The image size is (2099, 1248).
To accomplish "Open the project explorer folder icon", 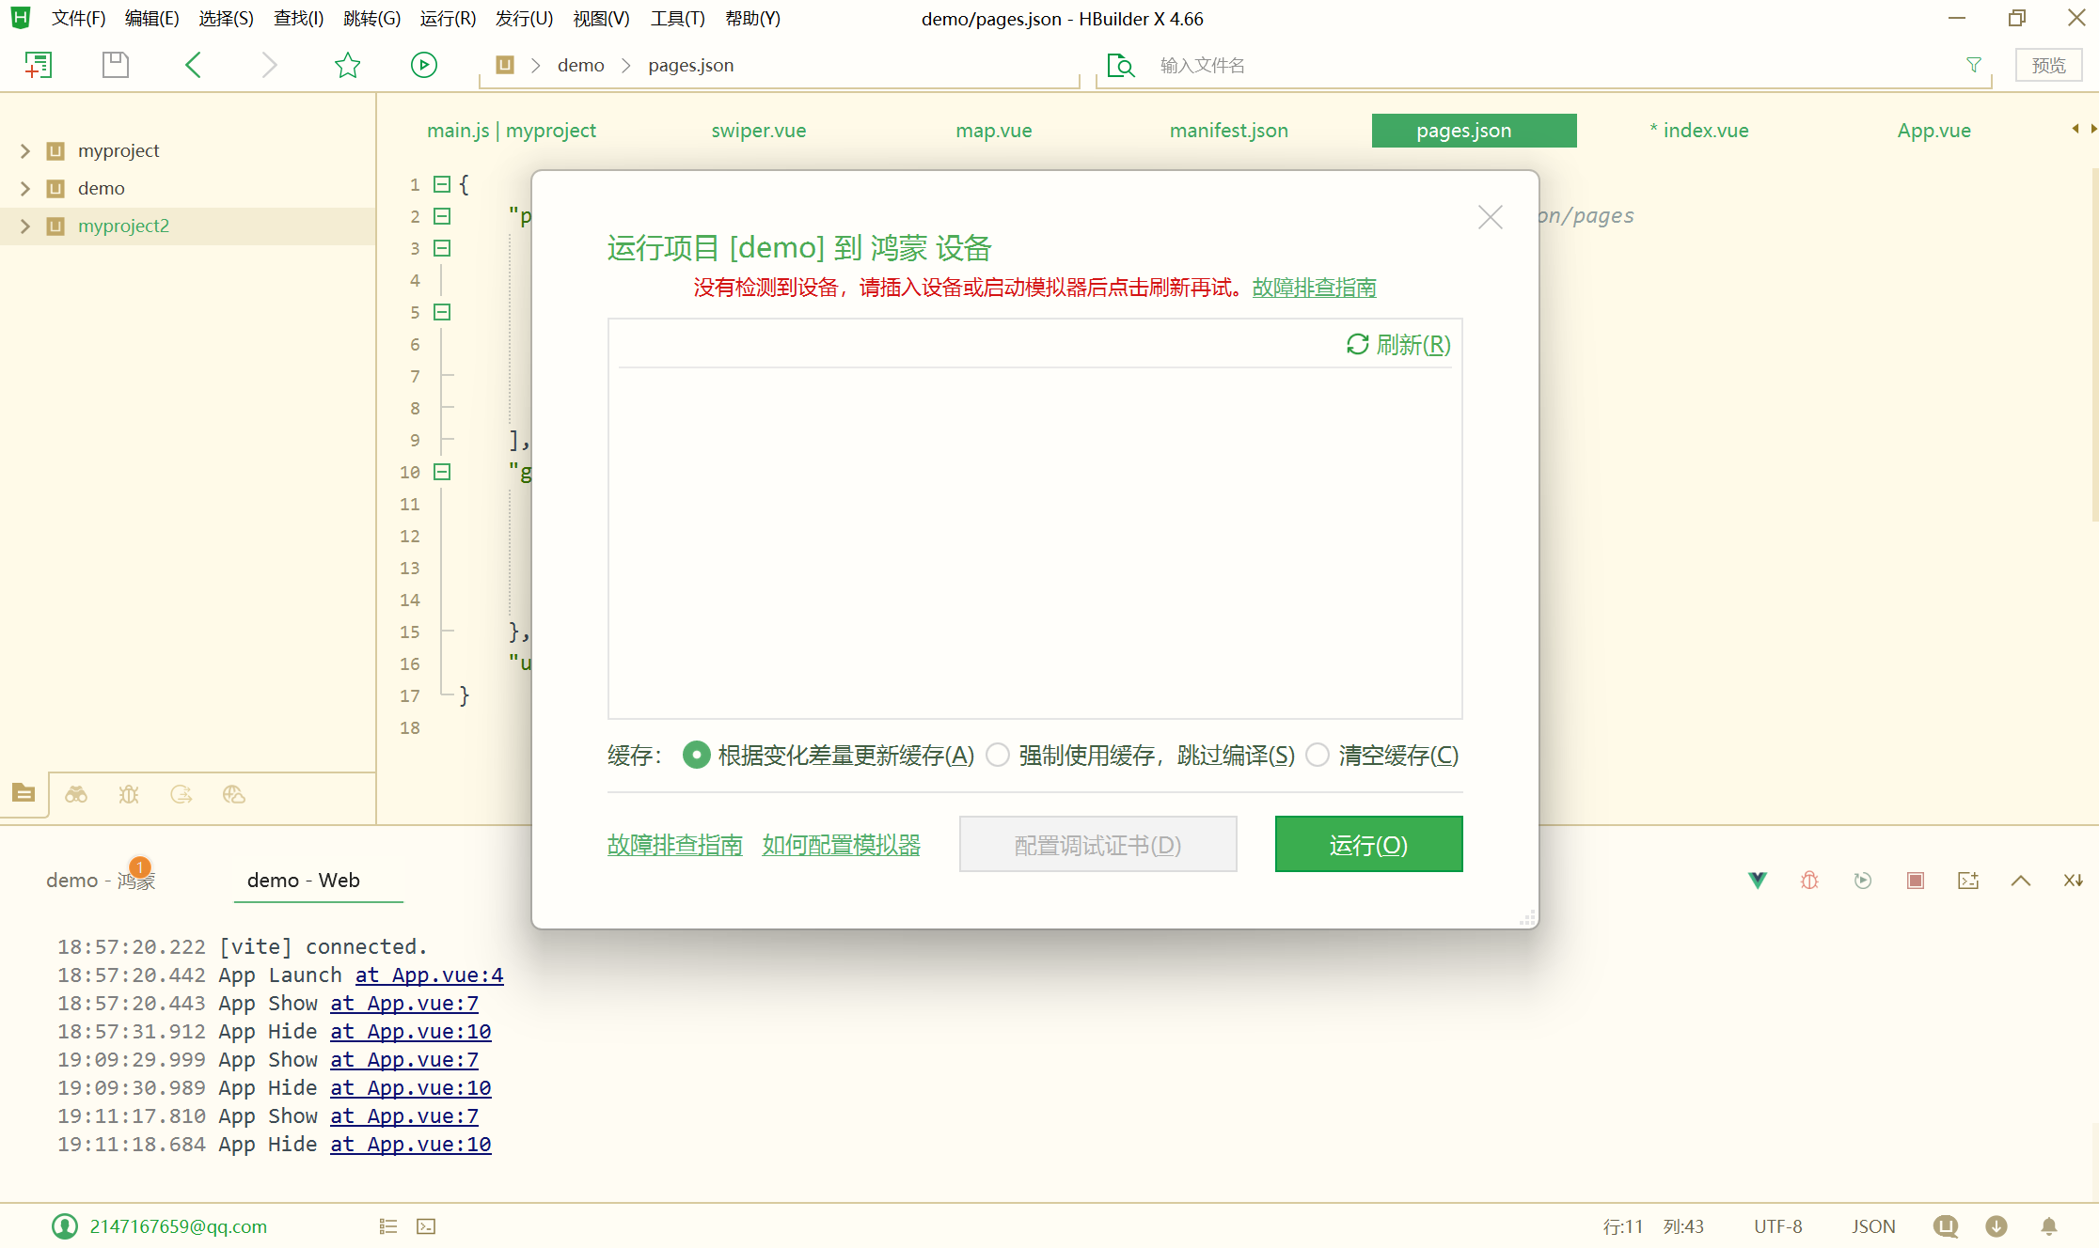I will 24,794.
